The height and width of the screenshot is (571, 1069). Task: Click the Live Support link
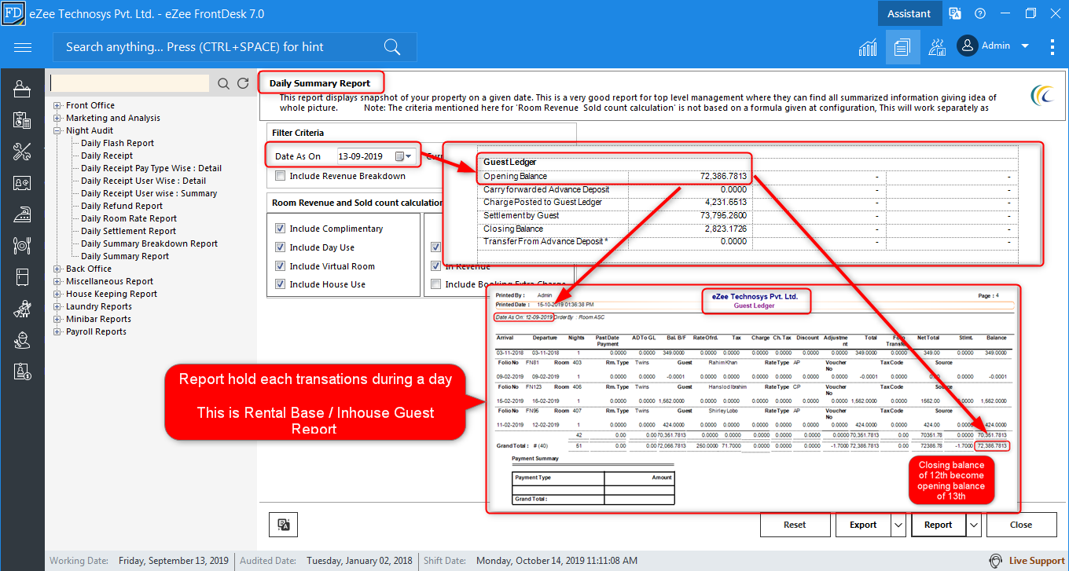tap(1037, 561)
